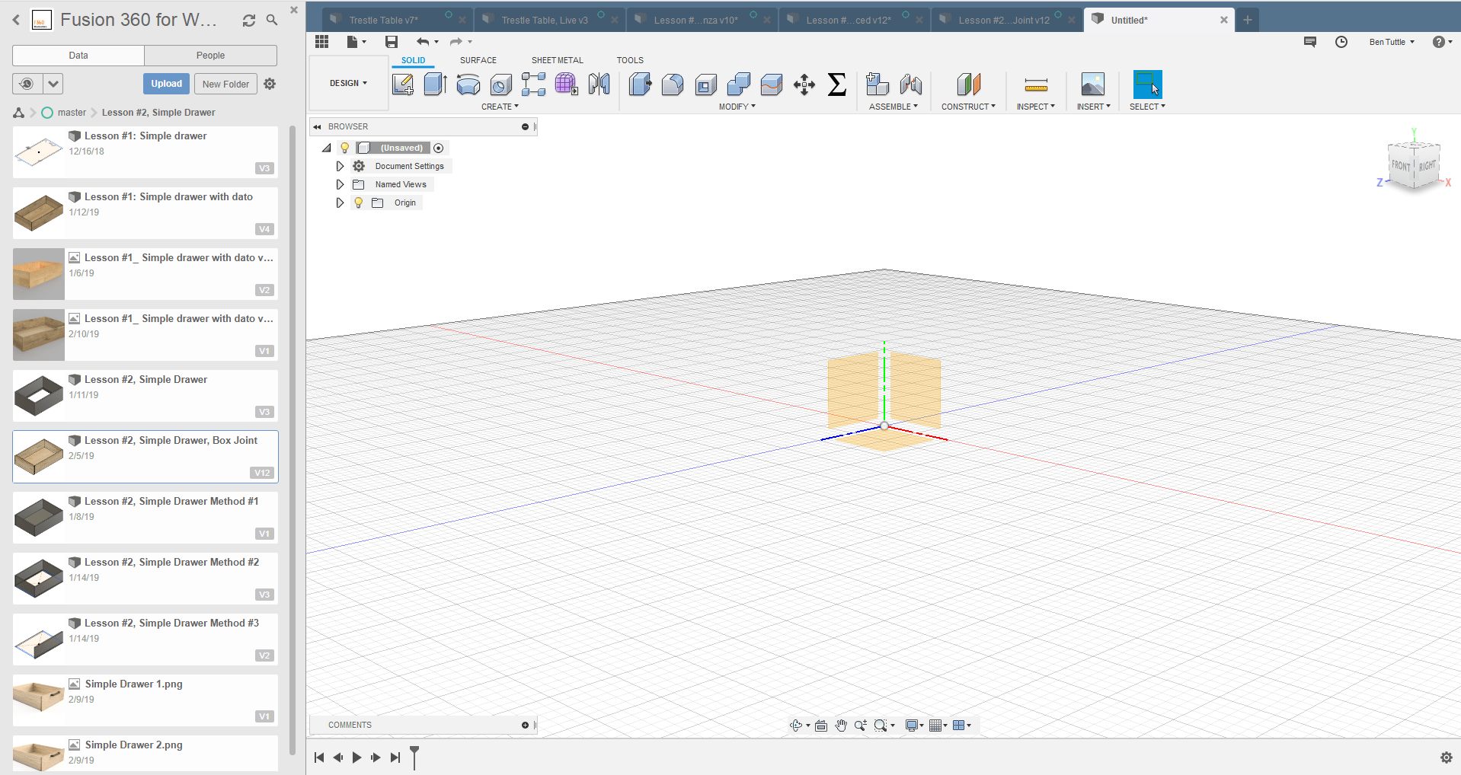Viewport: 1461px width, 775px height.
Task: Expand the Document Settings tree node
Action: (340, 166)
